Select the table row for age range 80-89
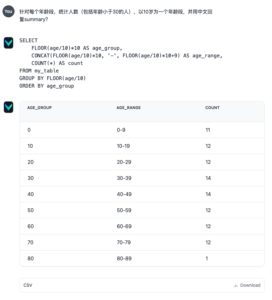Screen dimensions: 272x300 142,258
